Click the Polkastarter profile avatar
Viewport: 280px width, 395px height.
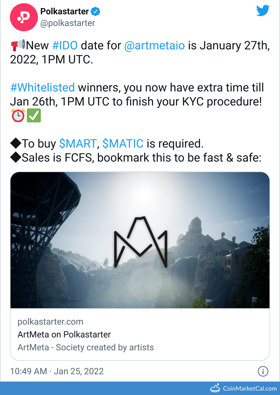point(24,17)
